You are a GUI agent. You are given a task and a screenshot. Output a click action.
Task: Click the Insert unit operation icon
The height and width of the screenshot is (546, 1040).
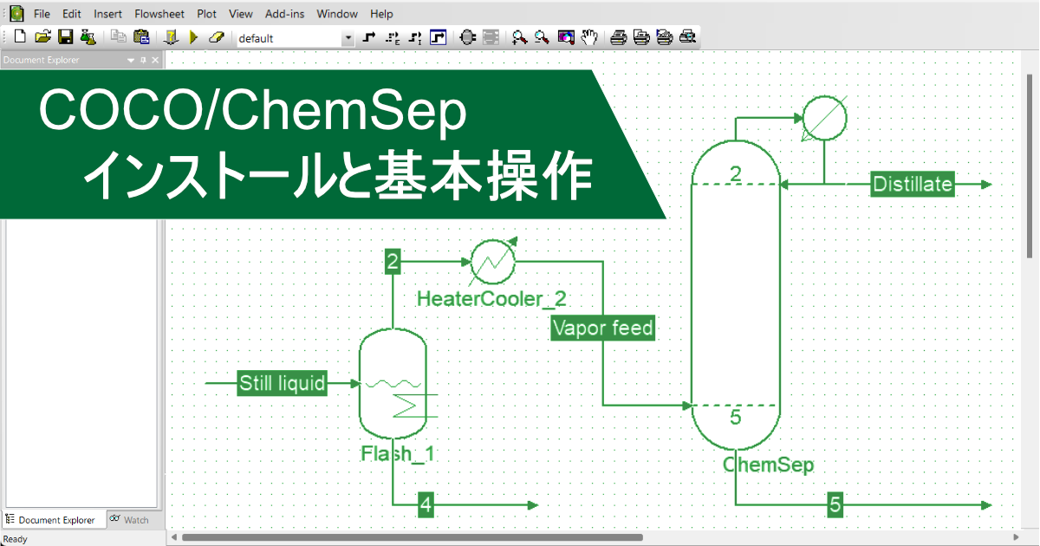(468, 37)
